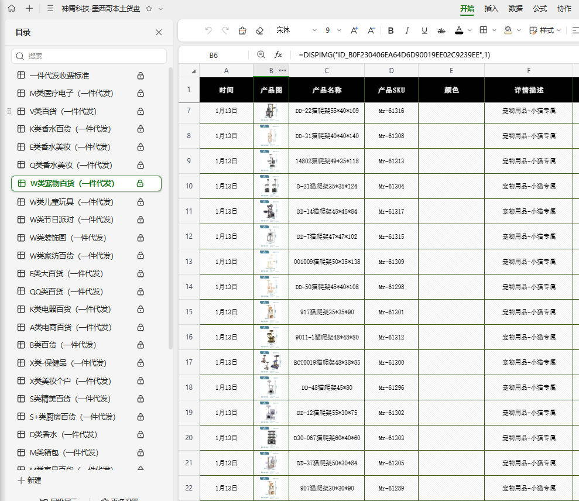Click the fx insert function icon
Image resolution: width=579 pixels, height=501 pixels.
278,54
